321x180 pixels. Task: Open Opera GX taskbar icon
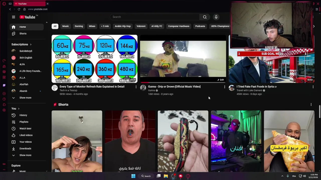[188, 176]
